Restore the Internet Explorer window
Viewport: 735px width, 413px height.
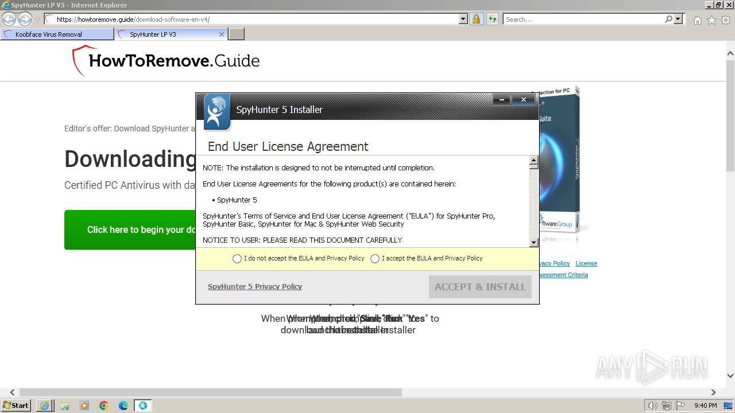[x=718, y=5]
